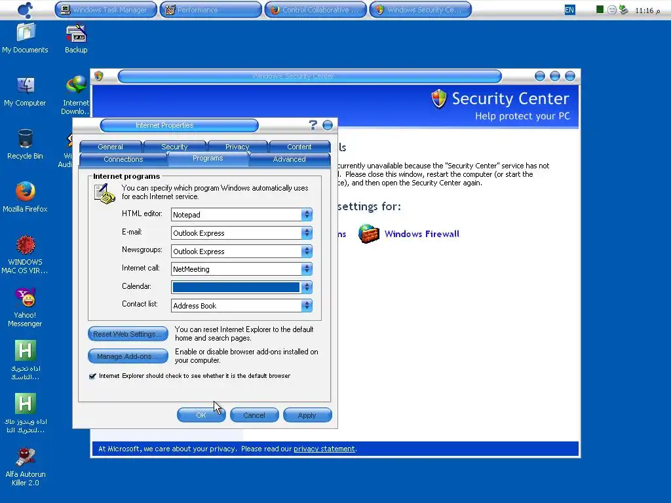Click the shield icon in Security Center title bar
This screenshot has height=503, width=671.
click(99, 76)
